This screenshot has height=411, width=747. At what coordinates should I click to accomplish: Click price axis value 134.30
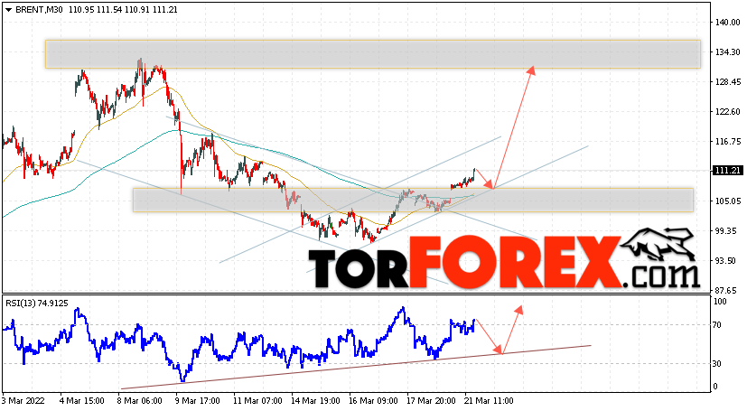[727, 51]
